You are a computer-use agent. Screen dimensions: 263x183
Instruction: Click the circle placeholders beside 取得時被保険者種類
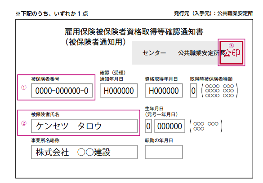[x=219, y=91]
